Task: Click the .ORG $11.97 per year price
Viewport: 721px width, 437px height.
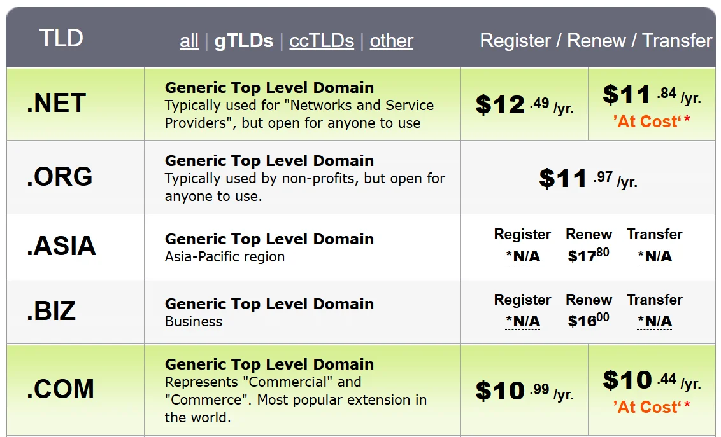Action: click(588, 178)
